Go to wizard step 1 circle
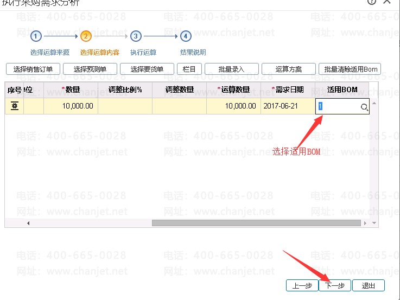Image resolution: width=400 pixels, height=300 pixels. coord(36,36)
